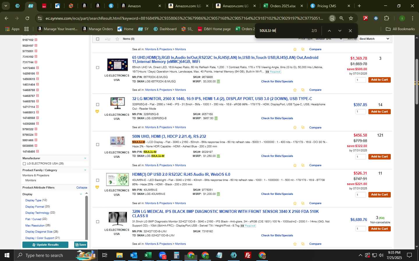This screenshot has height=261, width=419.
Task: Remove SKU 14172466 from the keyword list
Action: (38, 68)
